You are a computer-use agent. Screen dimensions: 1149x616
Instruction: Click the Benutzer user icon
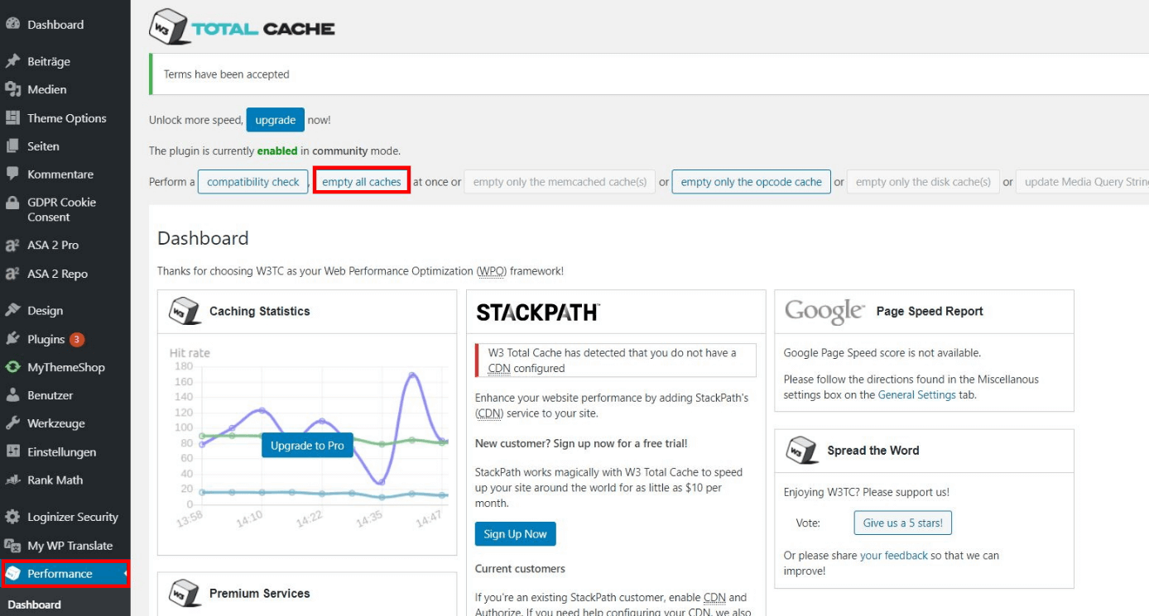[12, 395]
